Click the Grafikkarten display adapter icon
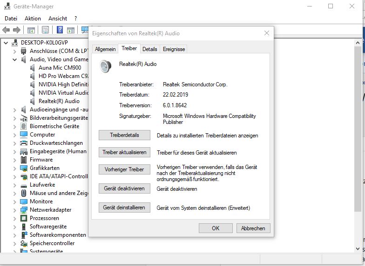The width and height of the screenshot is (365, 266). [23, 168]
